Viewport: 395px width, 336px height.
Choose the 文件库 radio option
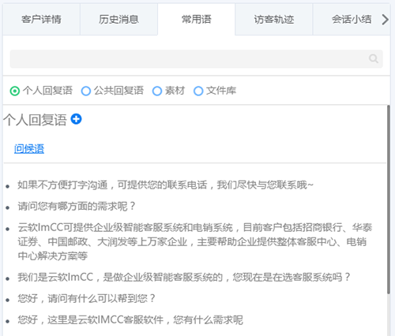[198, 91]
